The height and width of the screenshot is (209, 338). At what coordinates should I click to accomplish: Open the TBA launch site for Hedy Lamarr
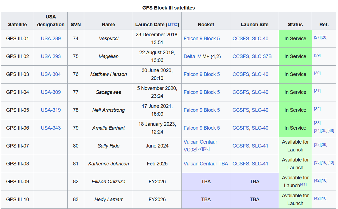point(254,199)
